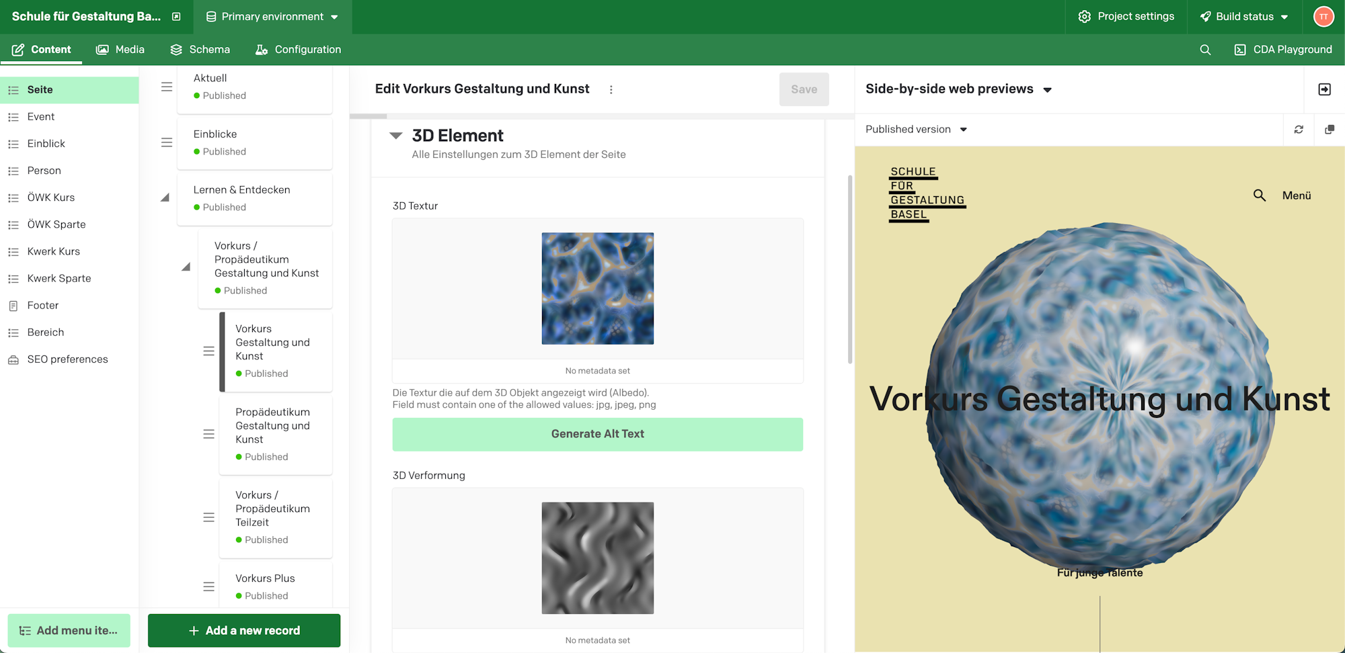Image resolution: width=1345 pixels, height=653 pixels.
Task: Switch to the Media tab
Action: coord(120,50)
